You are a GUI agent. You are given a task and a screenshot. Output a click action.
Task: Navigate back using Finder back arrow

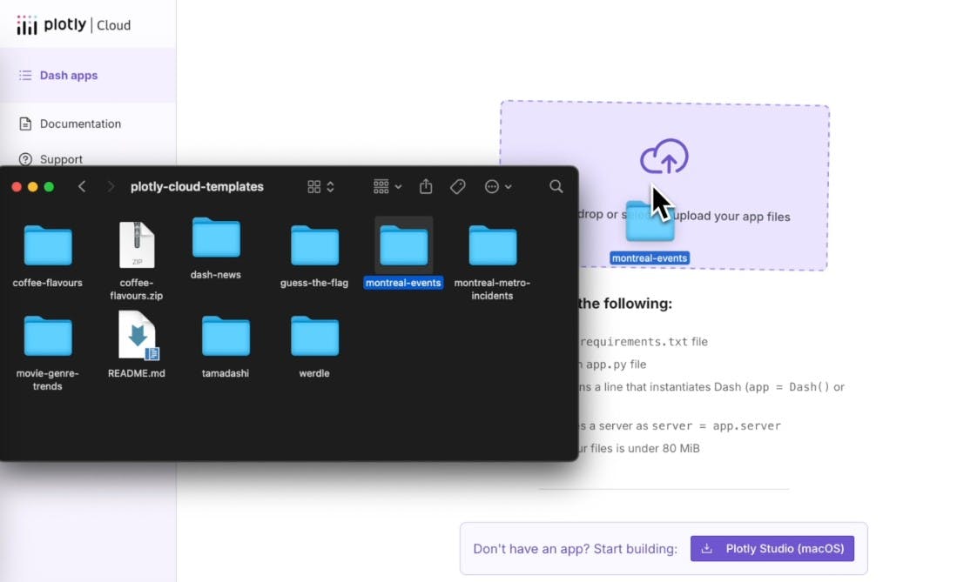82,186
